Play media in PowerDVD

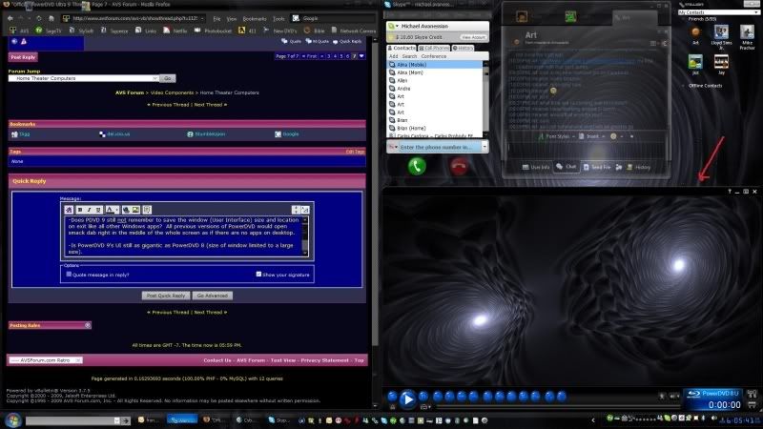(407, 399)
